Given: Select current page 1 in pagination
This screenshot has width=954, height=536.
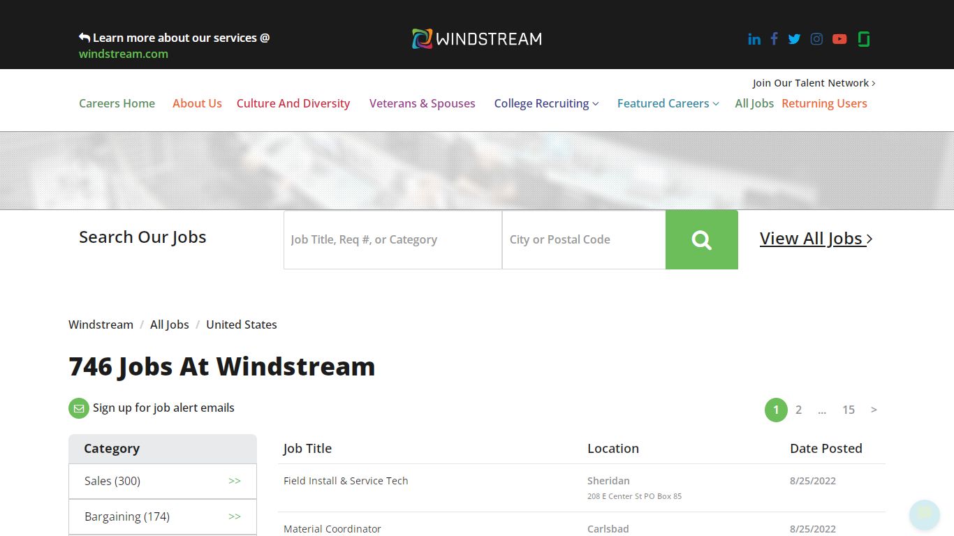Looking at the screenshot, I should point(776,410).
